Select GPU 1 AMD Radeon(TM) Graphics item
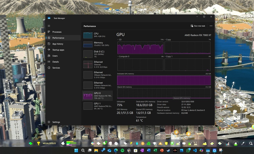Screen dimensions: 254x154 click(x=97, y=106)
